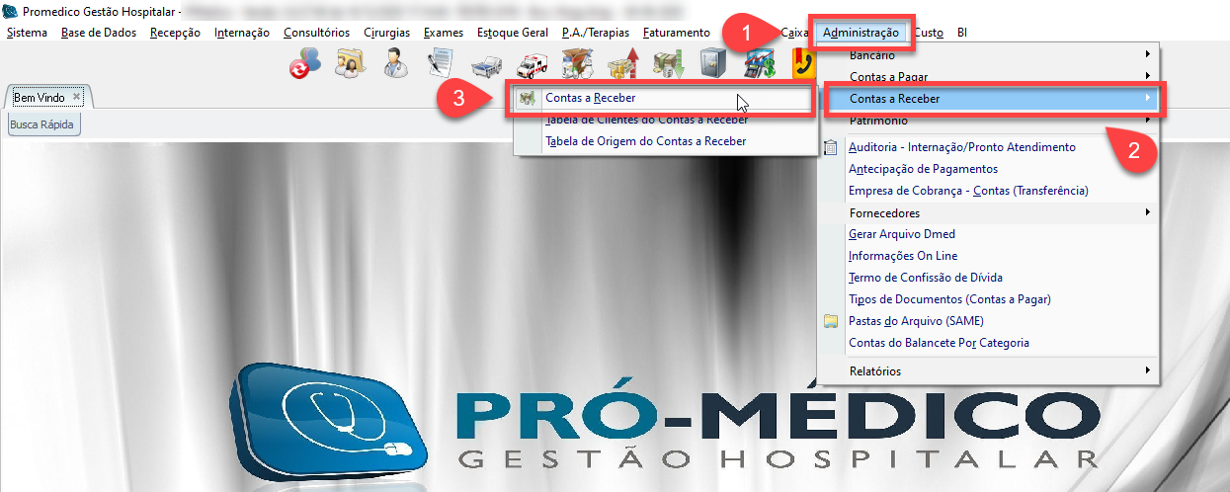Expand the Contas a Pagar submenu
The width and height of the screenshot is (1230, 492).
pos(988,76)
